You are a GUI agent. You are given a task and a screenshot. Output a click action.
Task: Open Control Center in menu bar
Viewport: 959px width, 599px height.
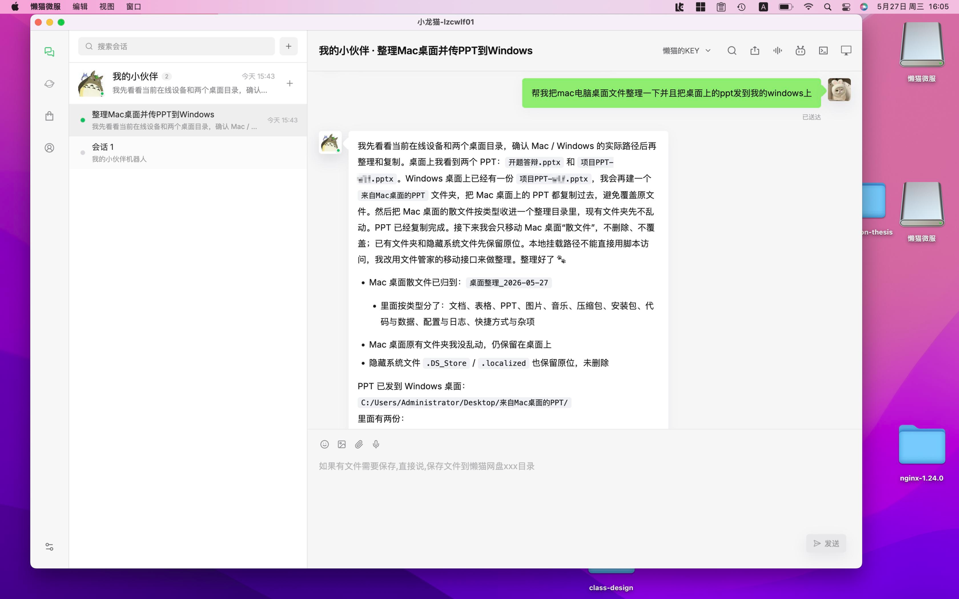846,7
